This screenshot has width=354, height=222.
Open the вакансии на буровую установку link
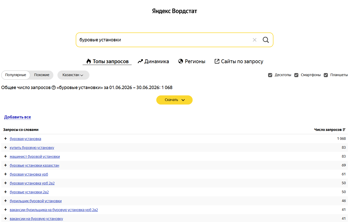pos(36,219)
